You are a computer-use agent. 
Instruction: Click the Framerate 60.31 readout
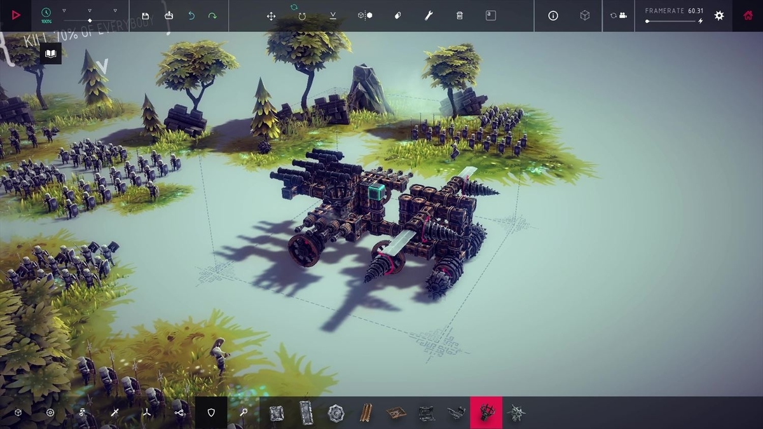click(x=674, y=11)
